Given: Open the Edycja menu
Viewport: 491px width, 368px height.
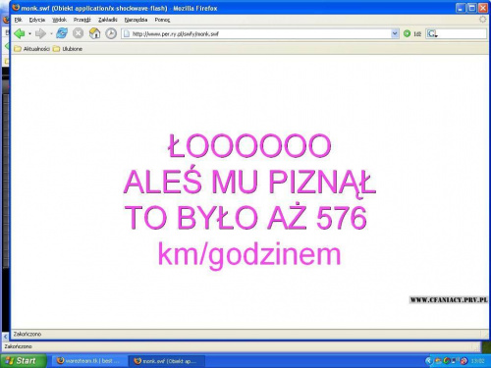Looking at the screenshot, I should click(37, 20).
